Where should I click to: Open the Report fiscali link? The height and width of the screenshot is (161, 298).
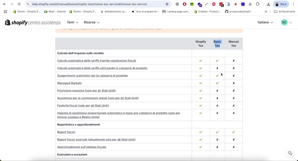(x=66, y=132)
